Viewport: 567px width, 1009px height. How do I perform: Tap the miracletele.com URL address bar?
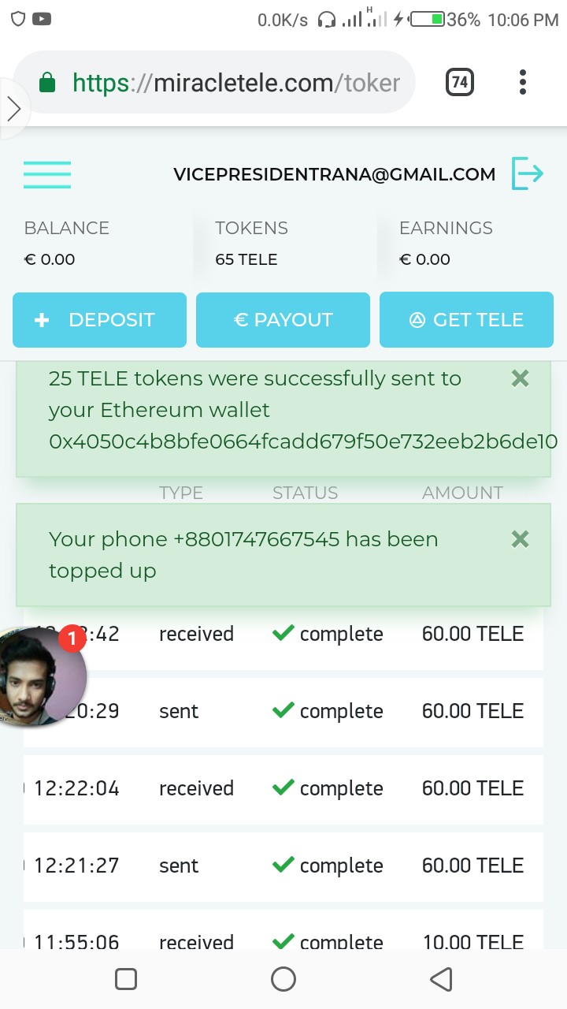click(236, 83)
